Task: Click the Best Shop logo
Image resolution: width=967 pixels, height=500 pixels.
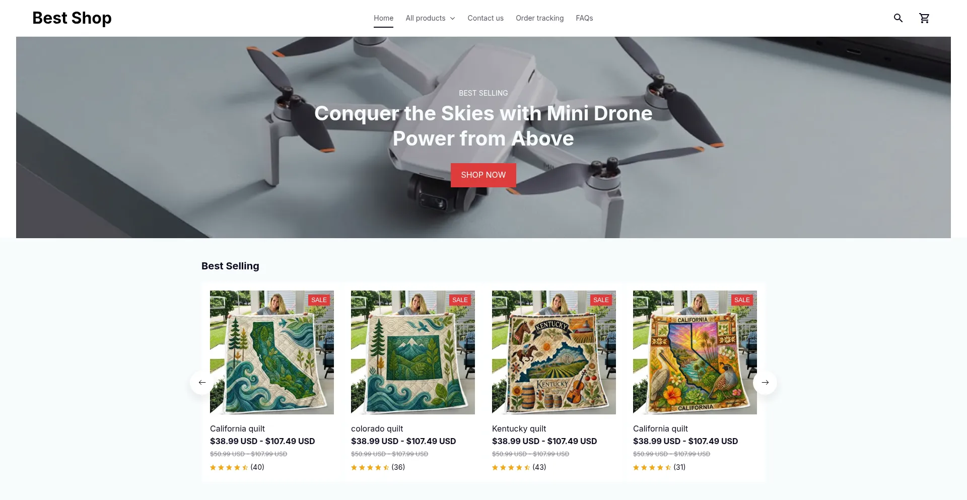Action: point(72,18)
